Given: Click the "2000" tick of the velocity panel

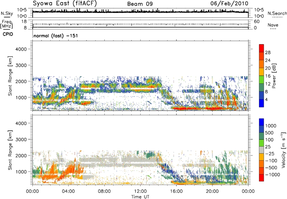Looking at the screenshot, I should [21, 156].
